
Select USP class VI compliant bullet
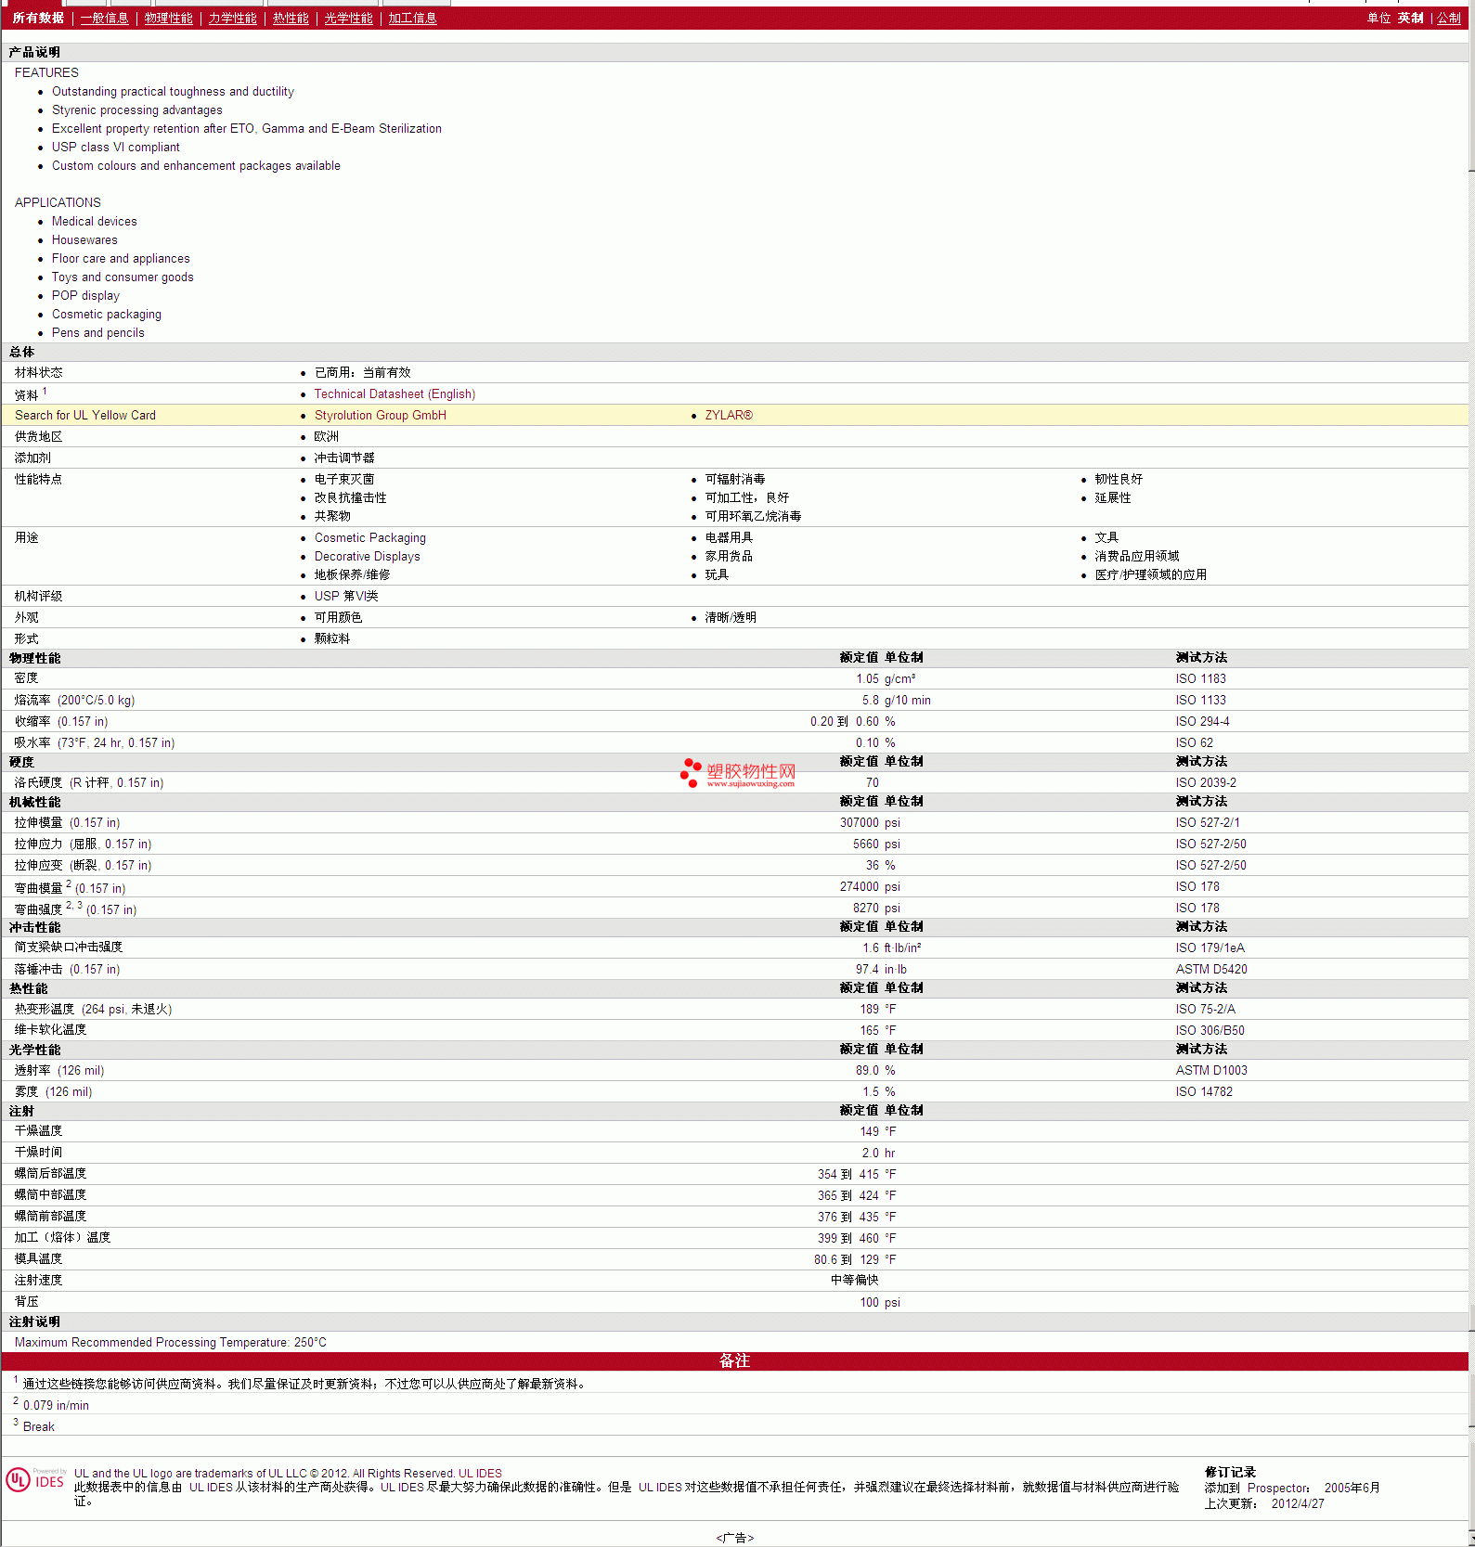(115, 148)
